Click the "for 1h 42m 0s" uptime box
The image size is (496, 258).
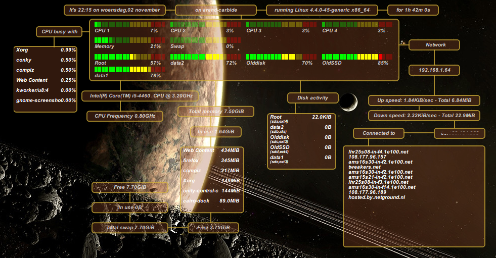click(413, 10)
